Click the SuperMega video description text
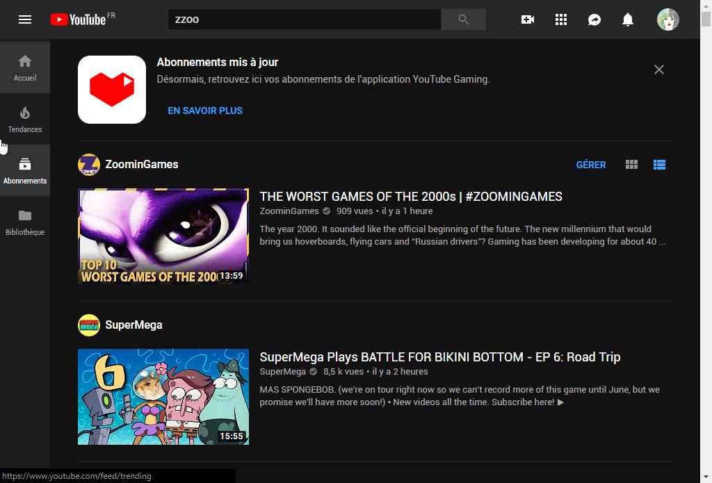This screenshot has height=483, width=712. (x=460, y=396)
